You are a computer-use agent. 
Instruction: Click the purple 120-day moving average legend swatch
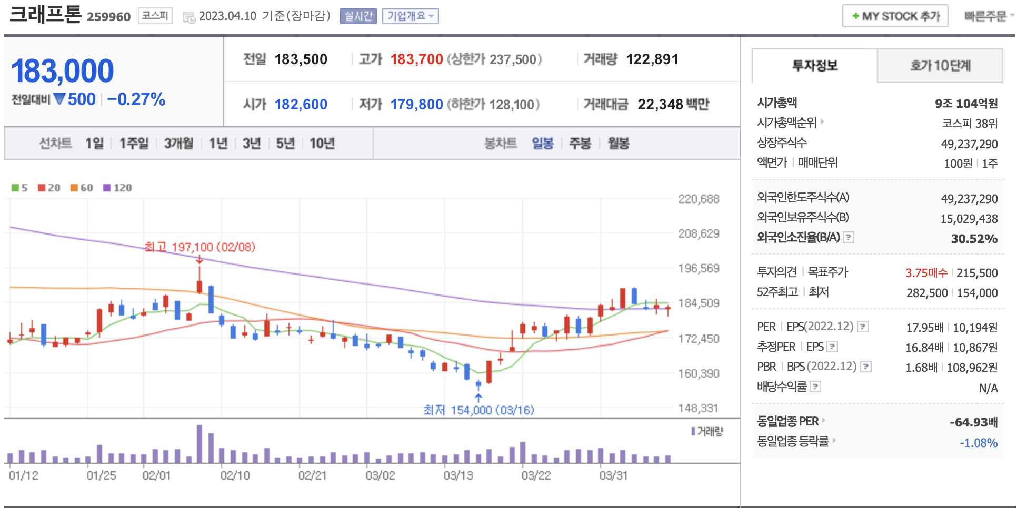point(107,188)
